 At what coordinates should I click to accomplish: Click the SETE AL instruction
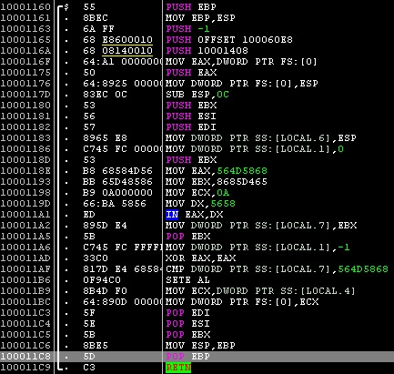pos(187,280)
